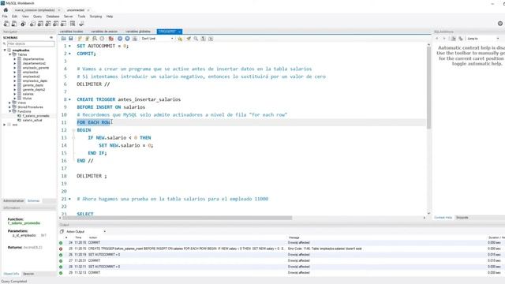Create a new table with toolbar icon

coord(40,24)
